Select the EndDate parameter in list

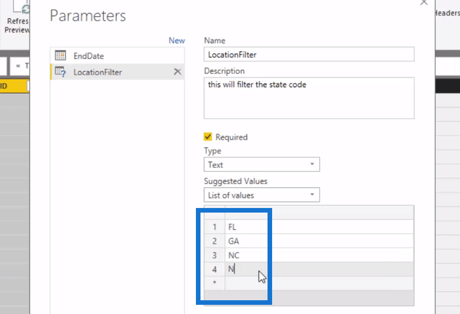(x=117, y=56)
